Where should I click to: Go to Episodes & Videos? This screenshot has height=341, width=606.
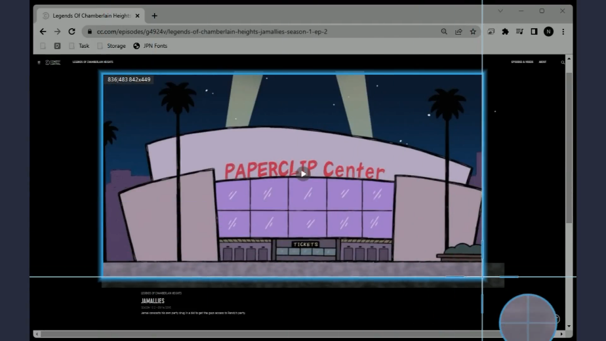522,62
